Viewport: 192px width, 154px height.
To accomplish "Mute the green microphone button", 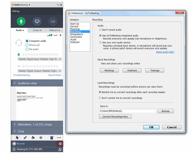I will coord(22,21).
